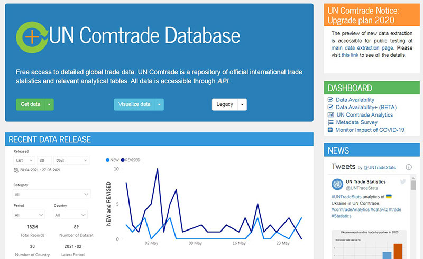
Task: Open the Legacy dropdown arrow
Action: (242, 104)
